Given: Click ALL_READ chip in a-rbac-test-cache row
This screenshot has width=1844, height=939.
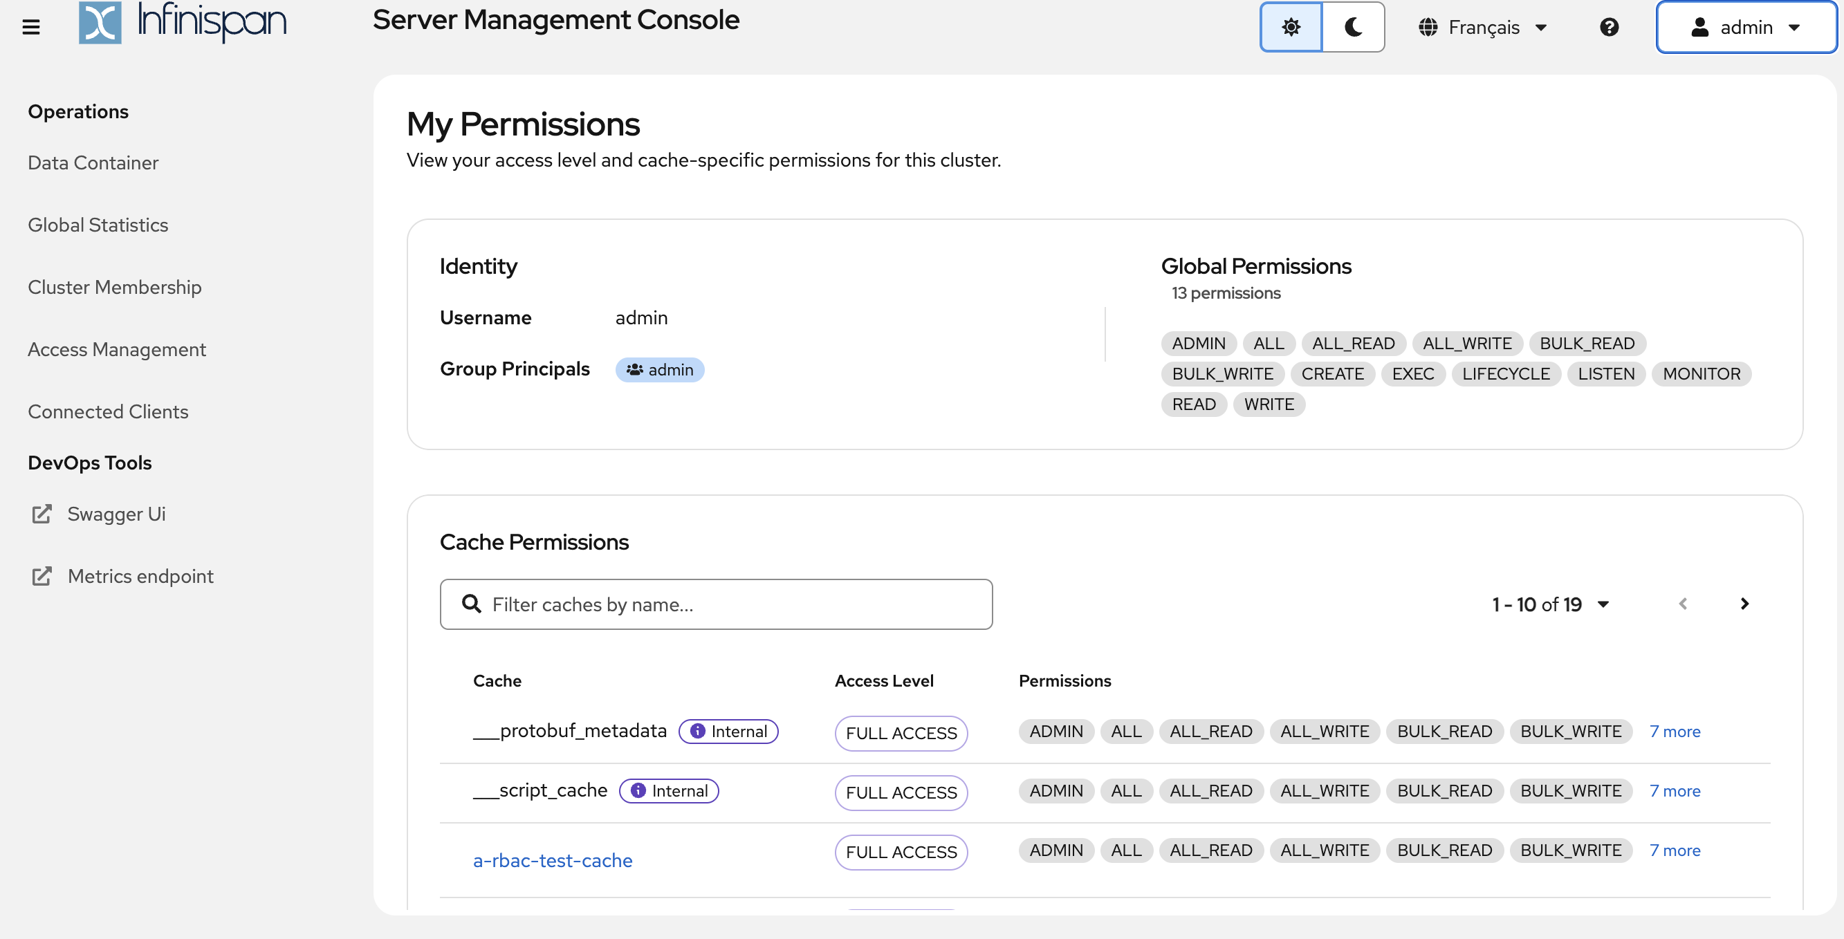Looking at the screenshot, I should 1210,850.
